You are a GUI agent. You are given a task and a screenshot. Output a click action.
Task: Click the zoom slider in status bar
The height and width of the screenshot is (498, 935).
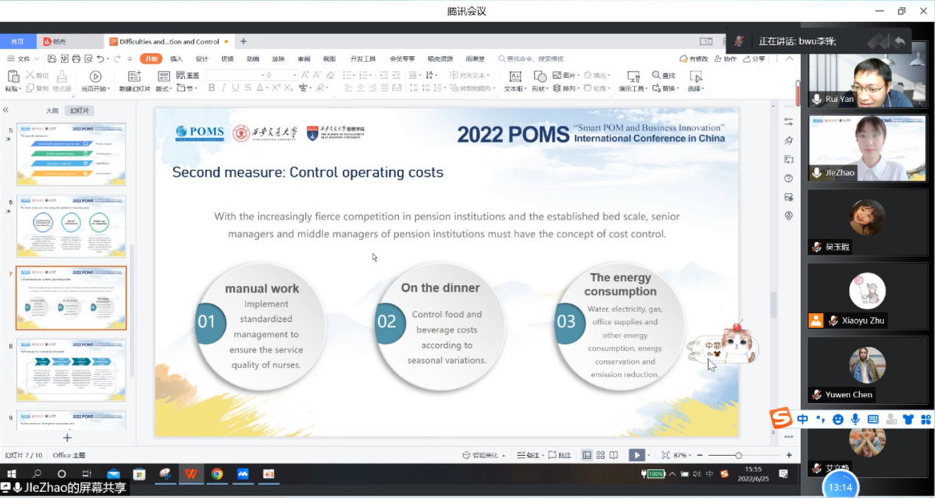738,455
